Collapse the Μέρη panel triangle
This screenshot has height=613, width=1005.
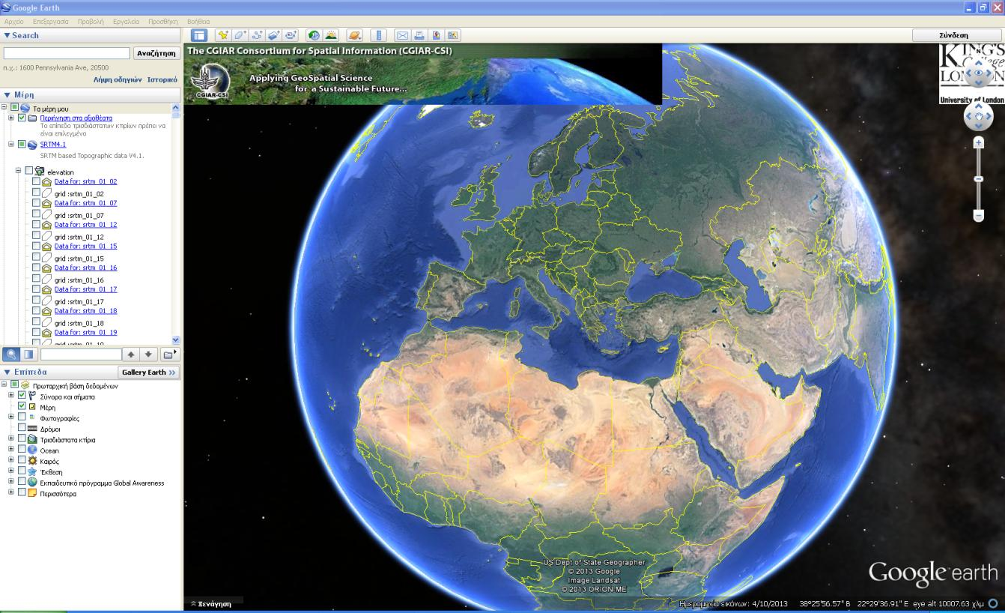tap(7, 95)
